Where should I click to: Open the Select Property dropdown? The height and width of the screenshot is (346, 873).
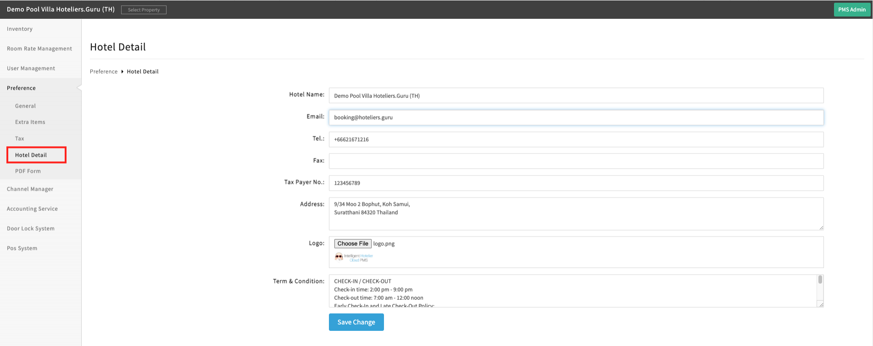(x=144, y=10)
